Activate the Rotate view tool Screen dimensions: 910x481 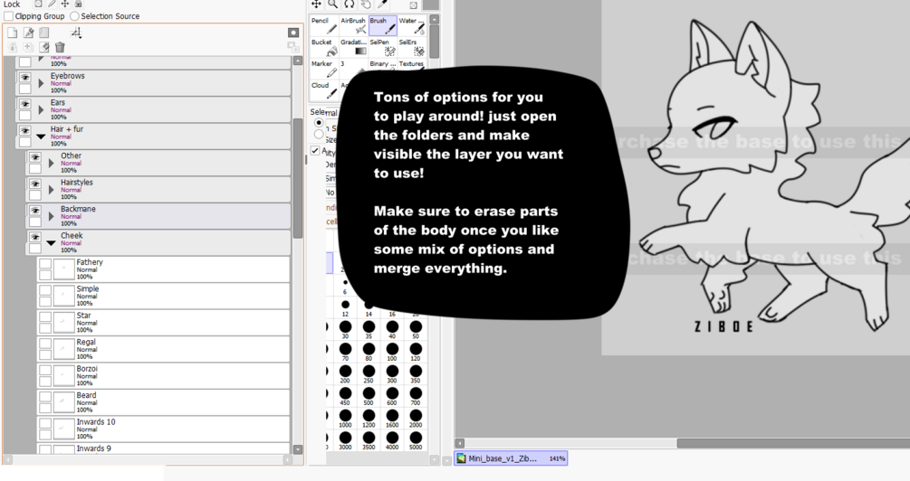(349, 4)
